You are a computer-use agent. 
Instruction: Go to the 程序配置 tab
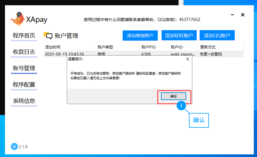(24, 85)
